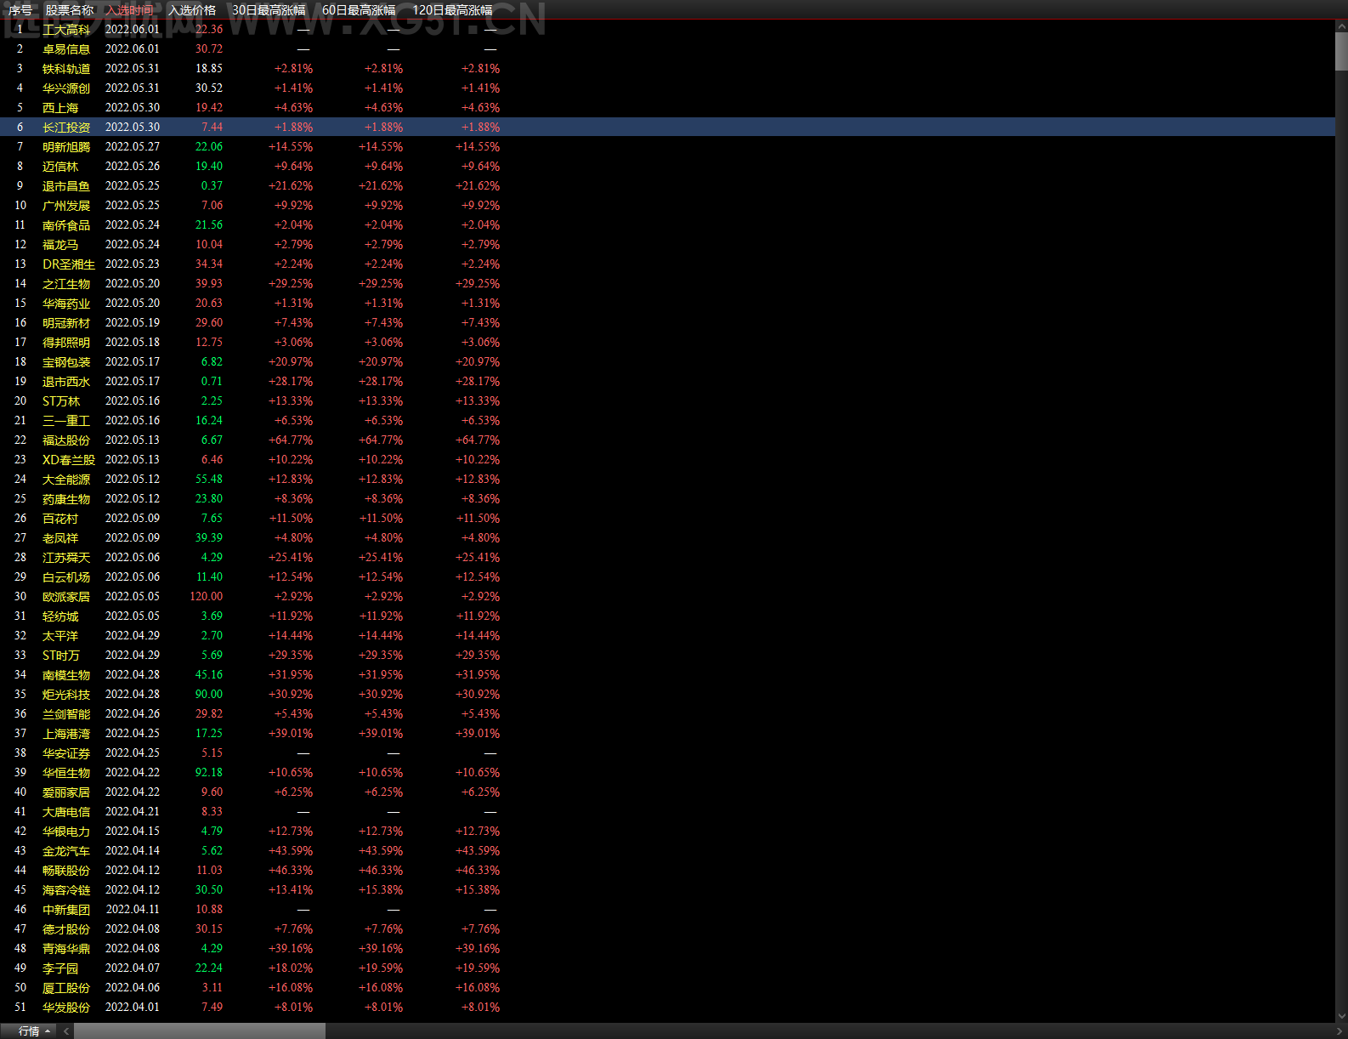The width and height of the screenshot is (1348, 1039).
Task: Select stock 江苏舜天
Action: tap(66, 558)
